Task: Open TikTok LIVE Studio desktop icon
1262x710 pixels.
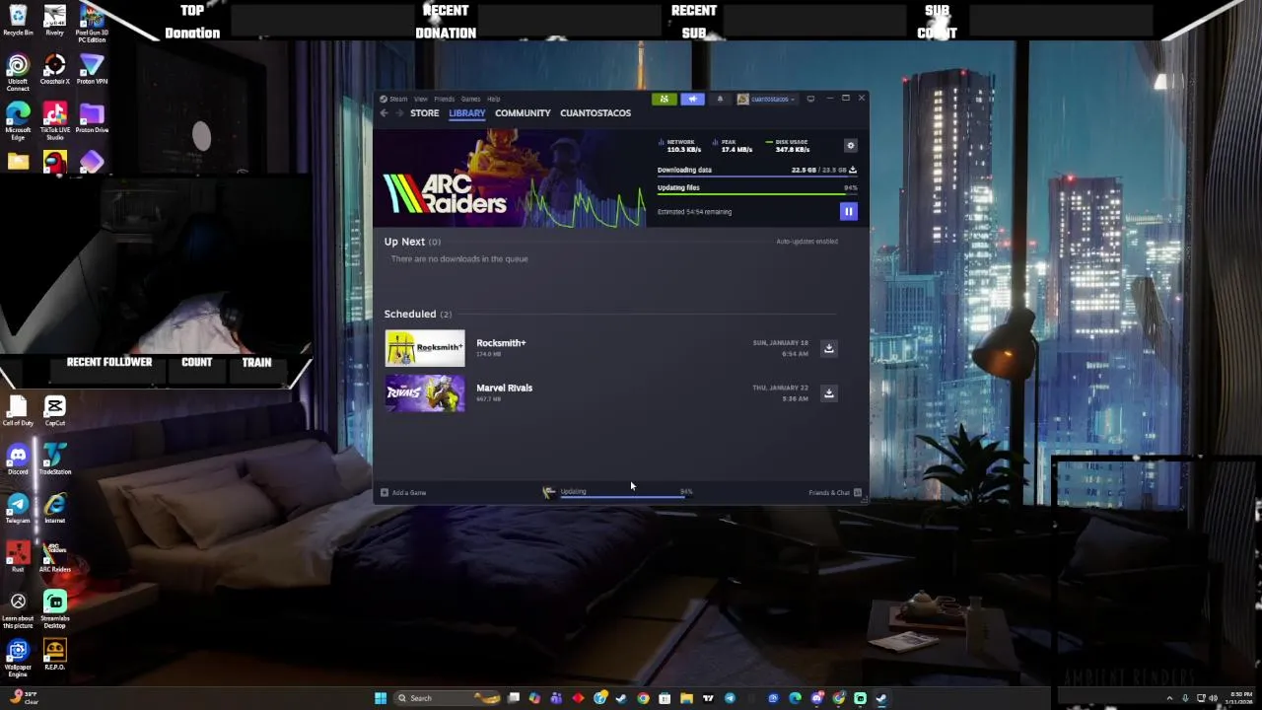Action: pos(54,121)
